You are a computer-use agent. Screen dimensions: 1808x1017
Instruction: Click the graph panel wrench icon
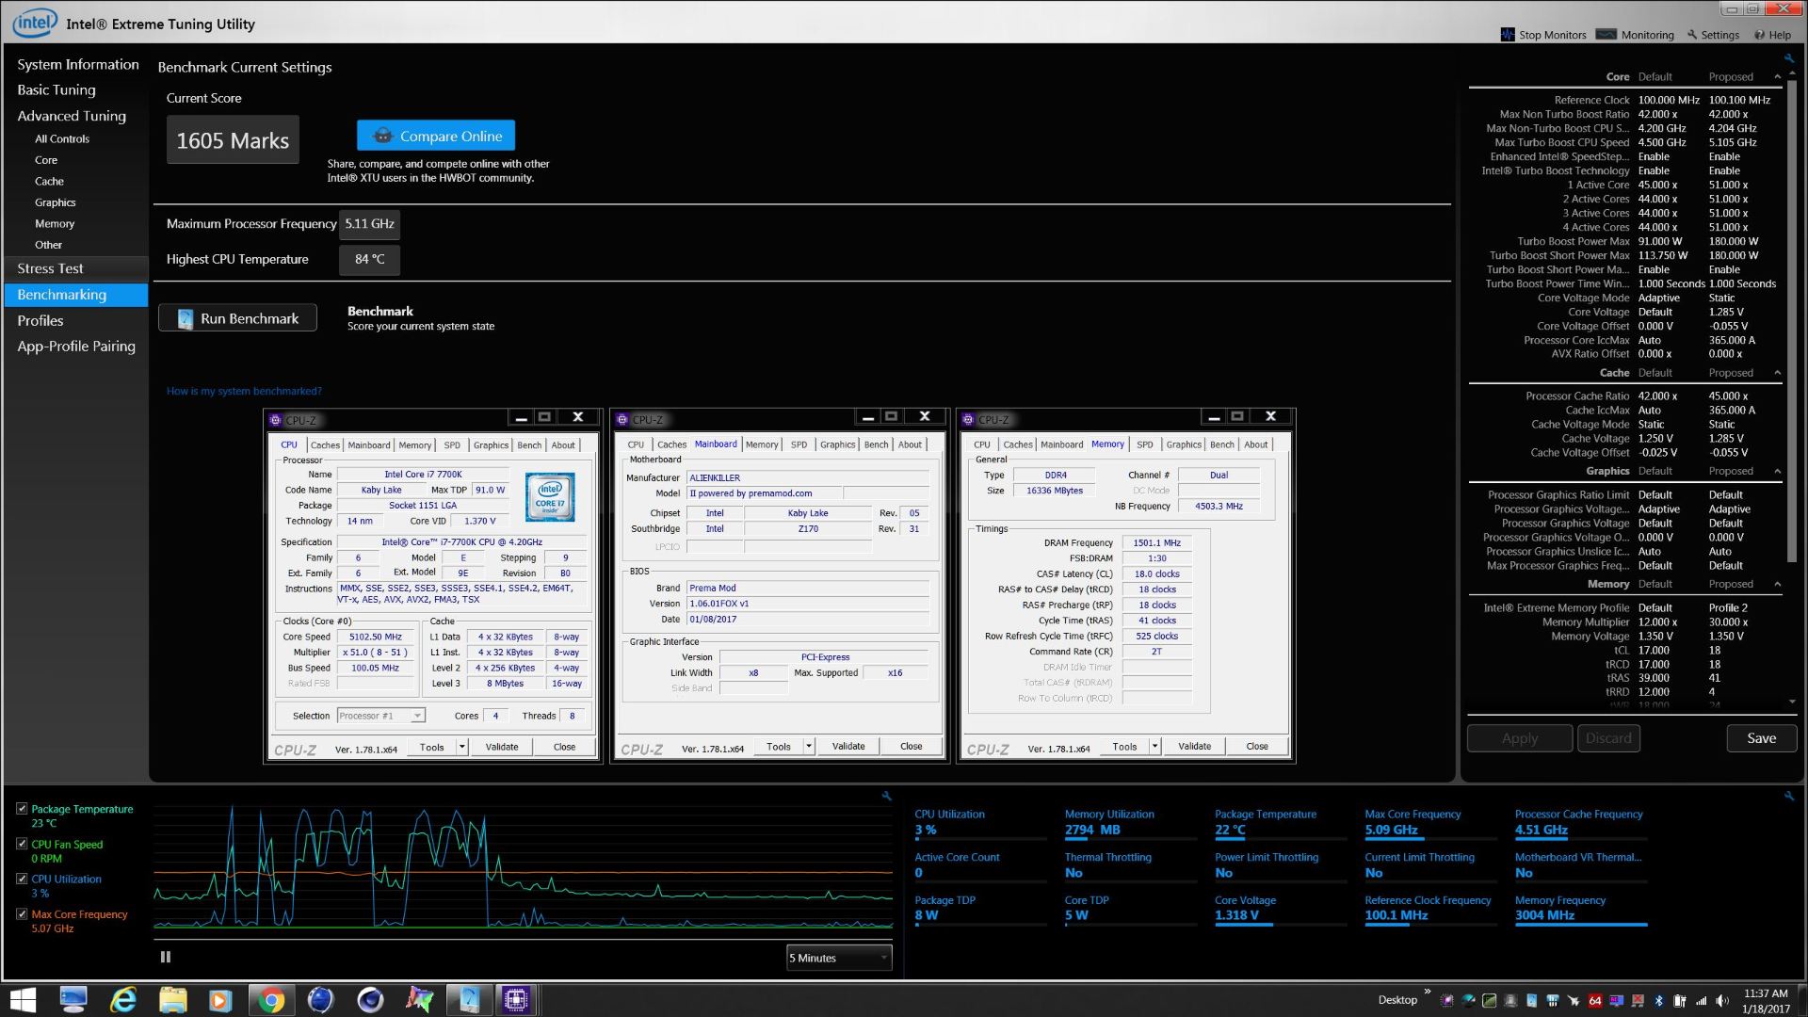tap(886, 797)
